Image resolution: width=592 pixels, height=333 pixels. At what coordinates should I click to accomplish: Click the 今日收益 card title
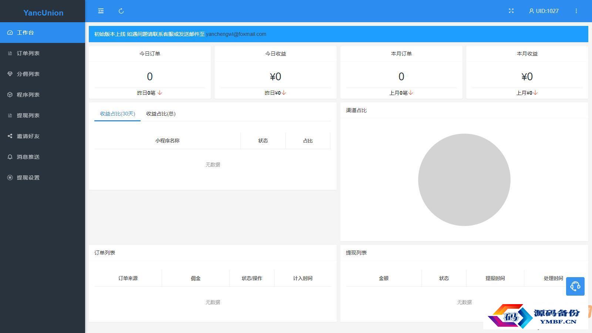click(x=275, y=54)
